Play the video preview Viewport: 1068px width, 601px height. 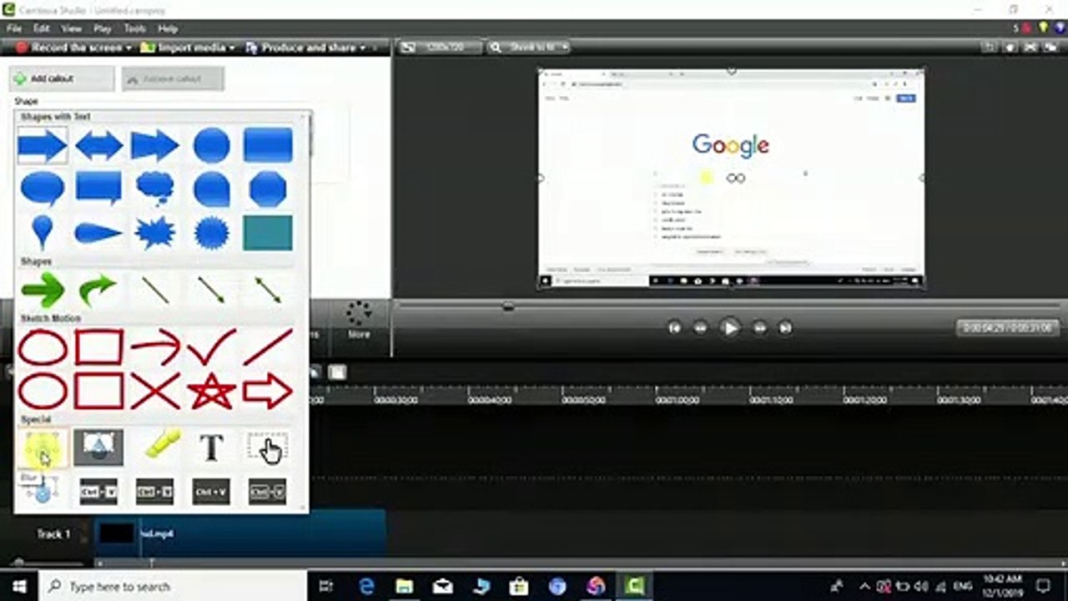[x=730, y=328]
